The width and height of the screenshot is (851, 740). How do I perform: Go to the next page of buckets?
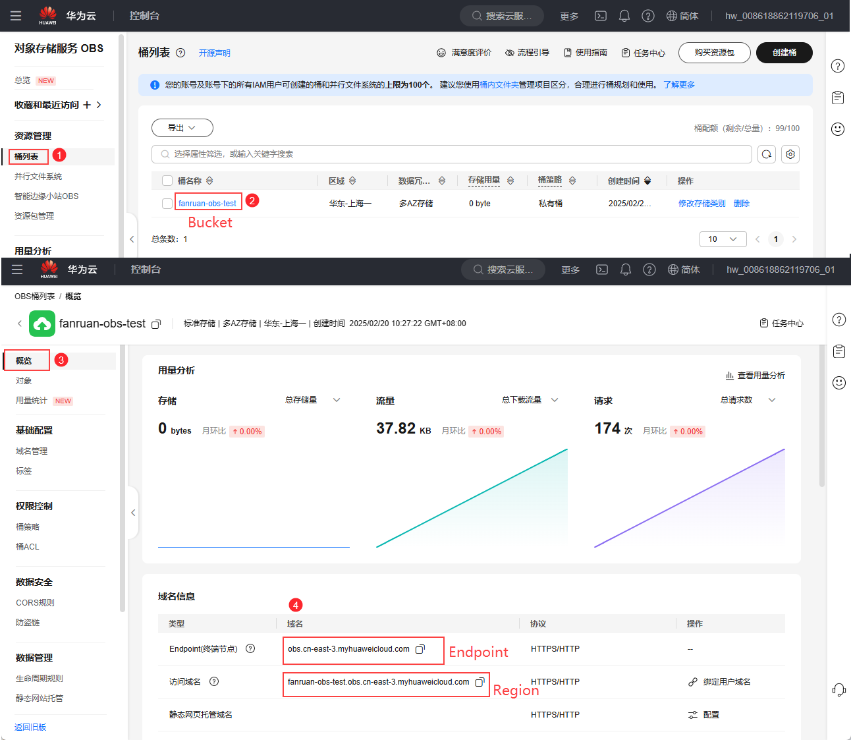pos(794,239)
